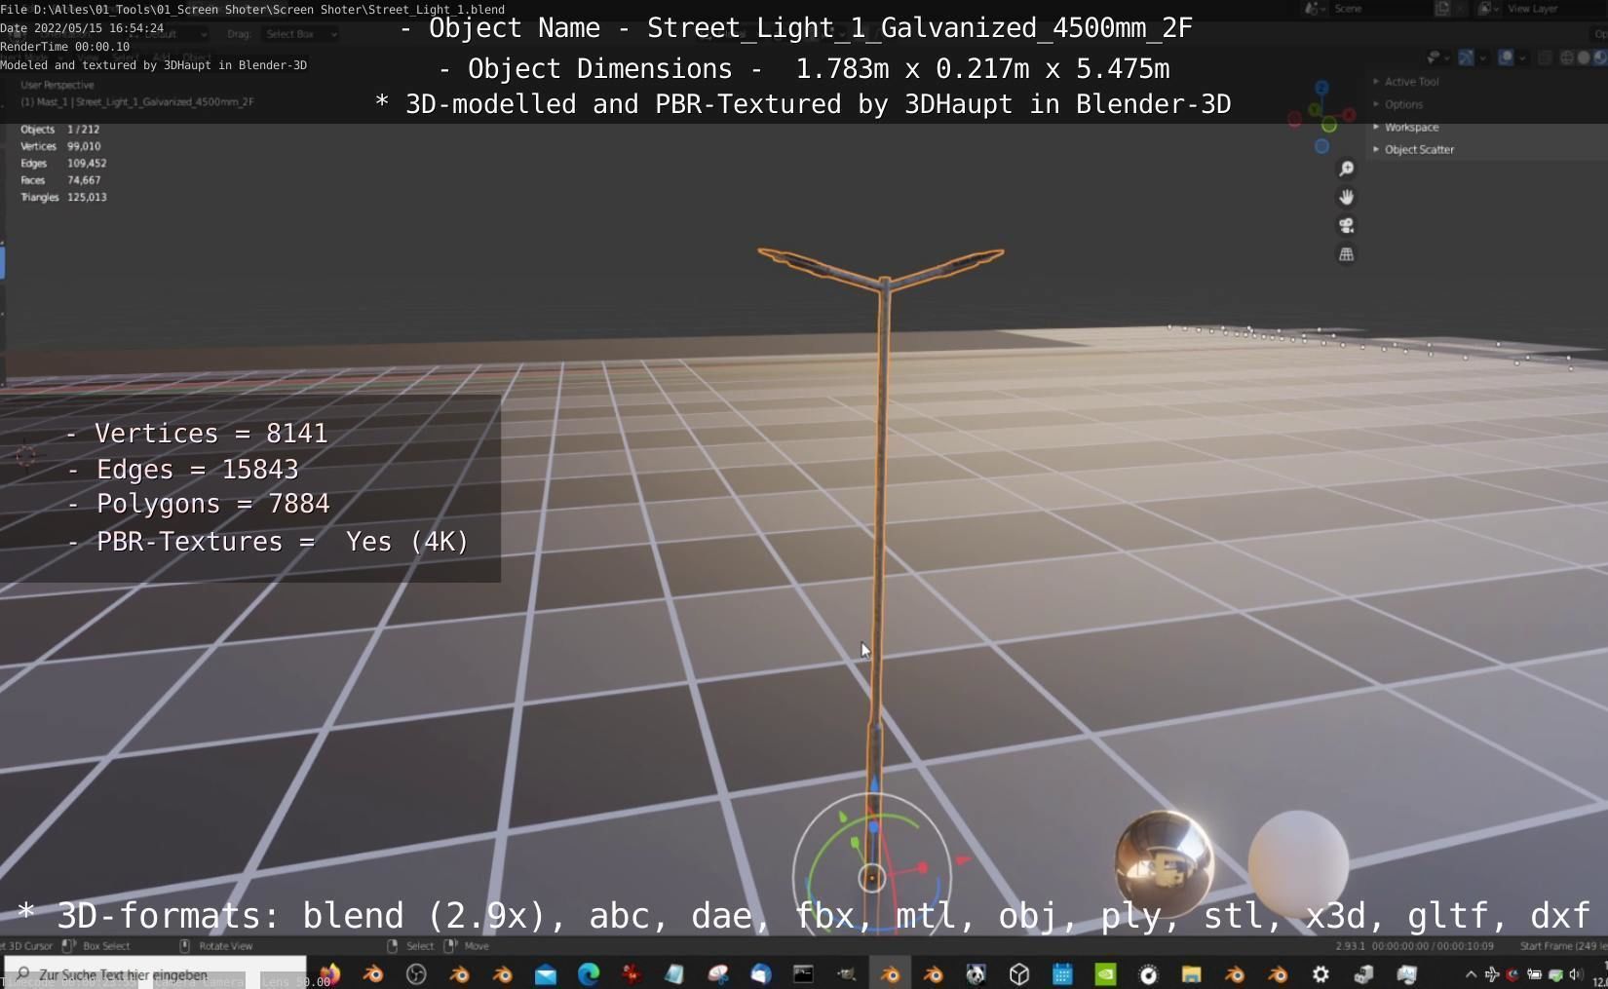Click the 'Start Frame' status bar text

point(1563,945)
